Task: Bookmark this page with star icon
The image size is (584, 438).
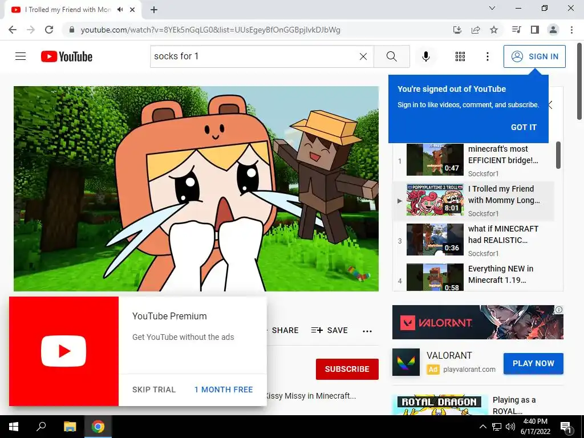Action: (x=494, y=30)
